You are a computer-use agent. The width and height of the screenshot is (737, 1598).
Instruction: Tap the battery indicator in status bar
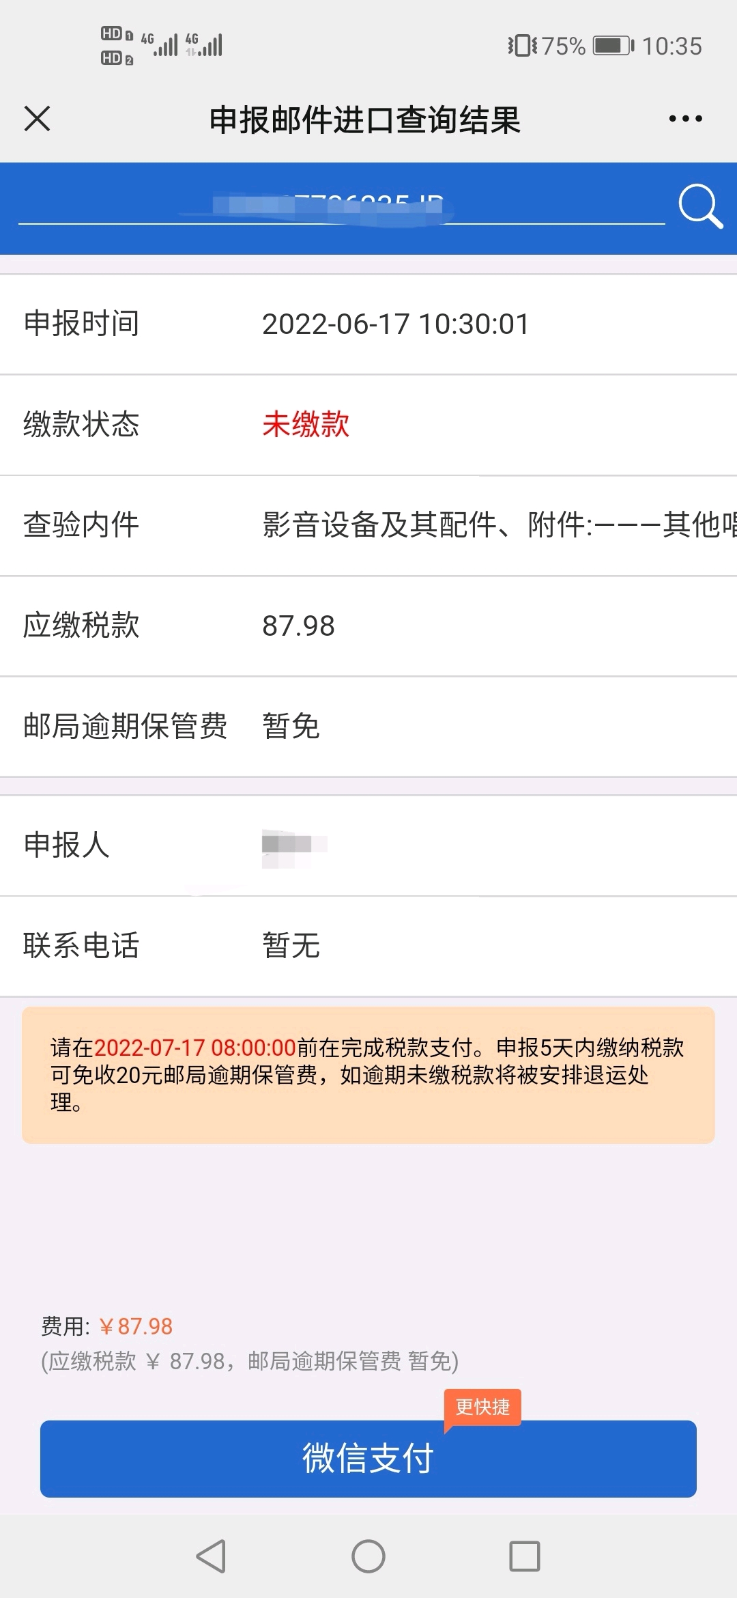tap(613, 46)
